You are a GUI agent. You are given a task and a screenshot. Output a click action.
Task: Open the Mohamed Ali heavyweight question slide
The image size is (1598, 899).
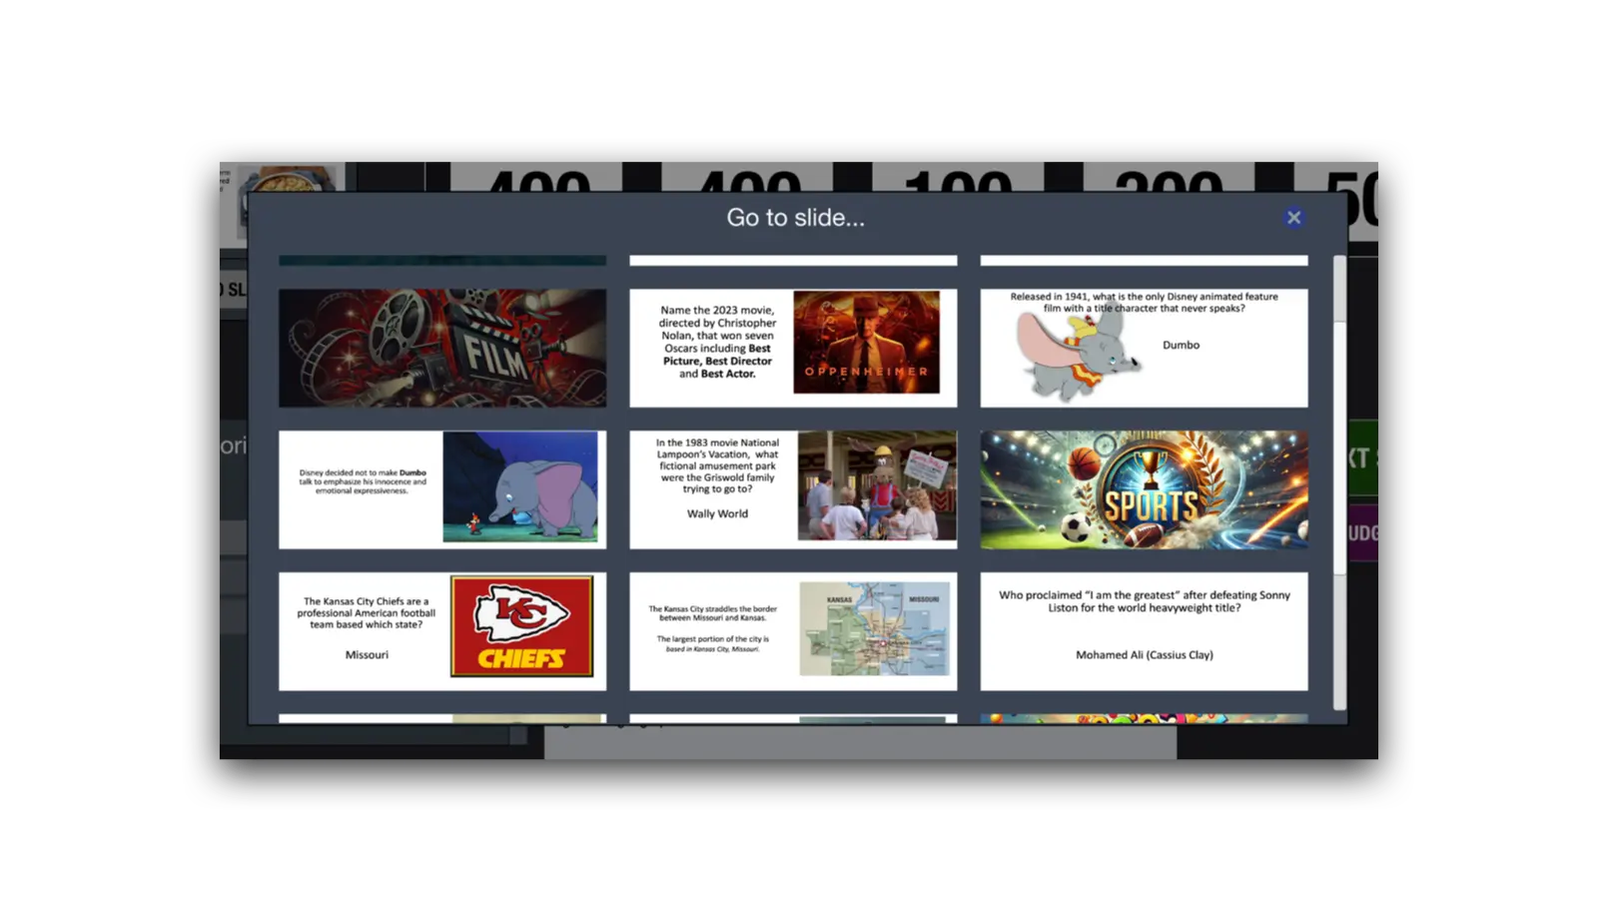[x=1144, y=631]
